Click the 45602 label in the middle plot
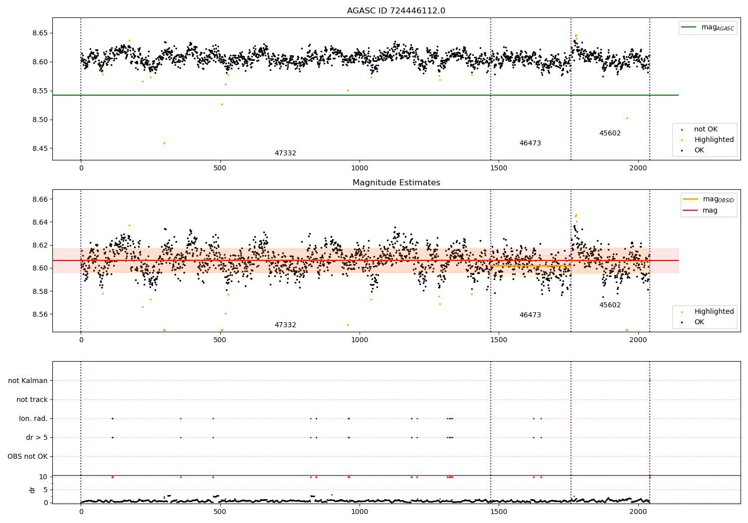Viewport: 748px width, 523px height. (610, 305)
